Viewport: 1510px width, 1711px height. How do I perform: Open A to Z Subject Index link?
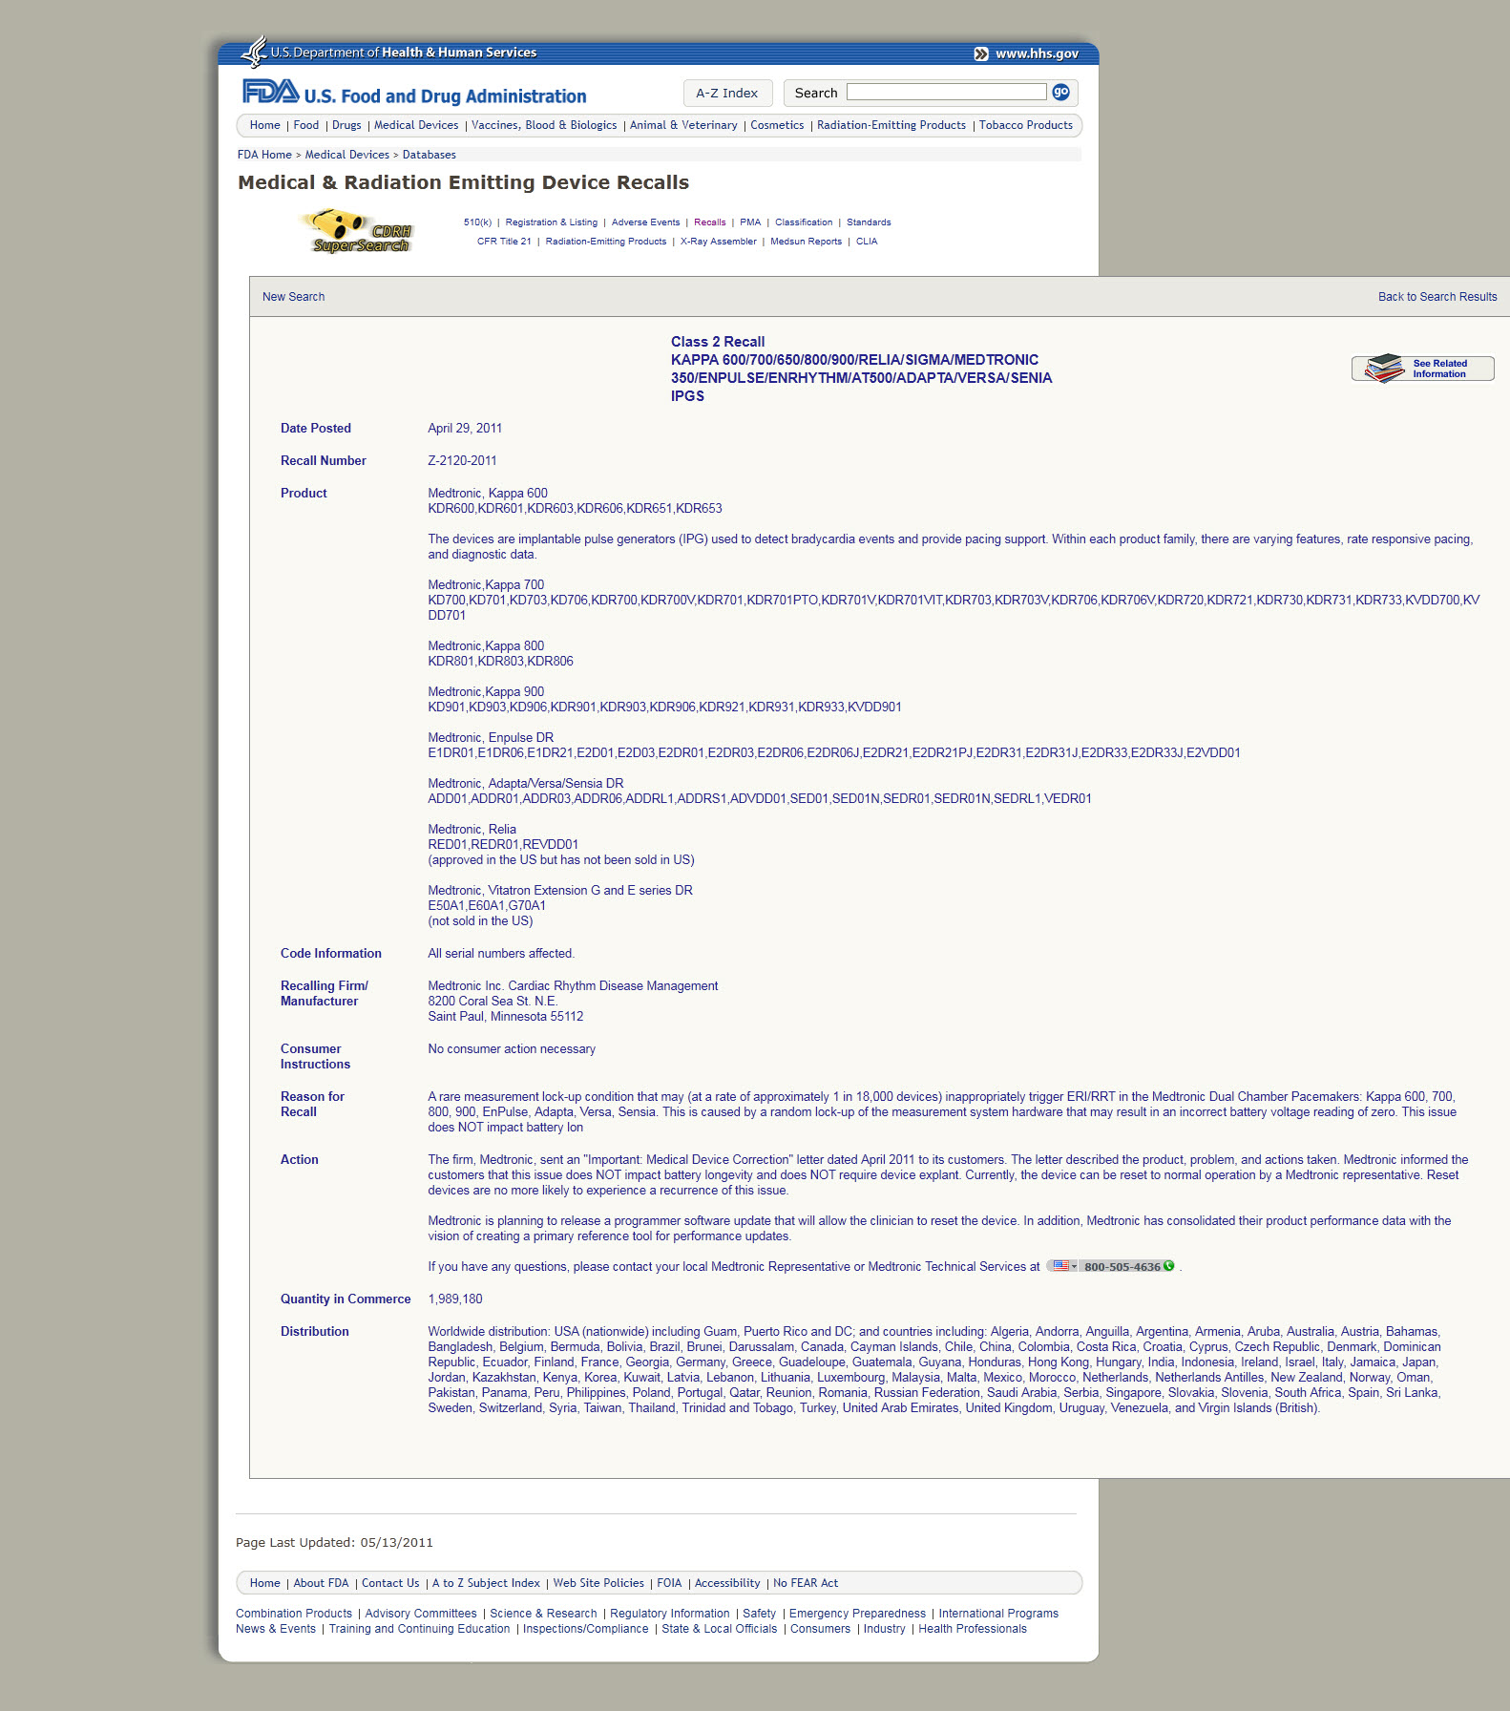(x=486, y=1583)
